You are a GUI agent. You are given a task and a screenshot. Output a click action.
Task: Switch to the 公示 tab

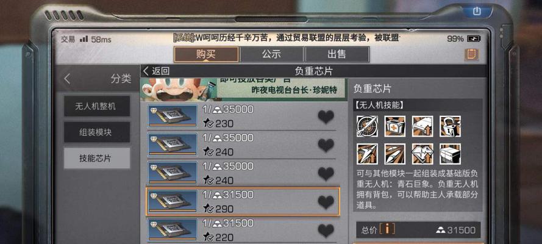click(x=272, y=54)
